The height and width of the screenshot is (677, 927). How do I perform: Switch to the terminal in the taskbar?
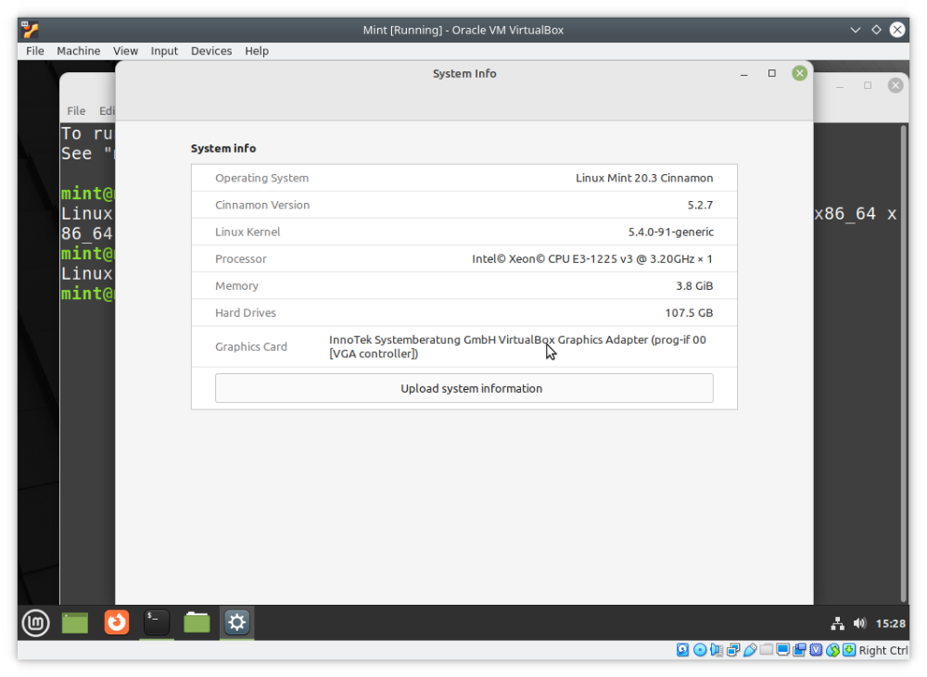coord(157,622)
